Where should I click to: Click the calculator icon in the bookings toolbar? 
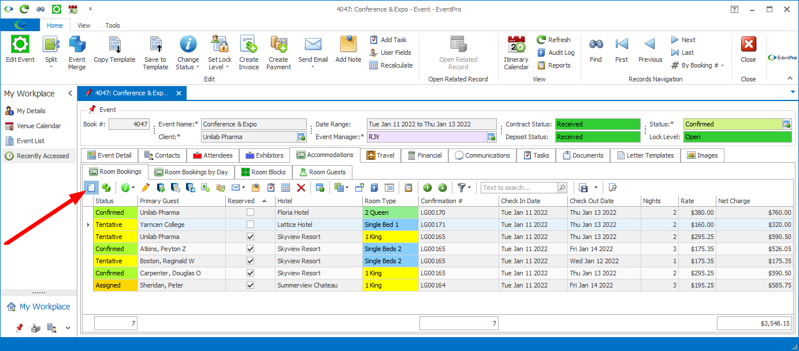[285, 188]
